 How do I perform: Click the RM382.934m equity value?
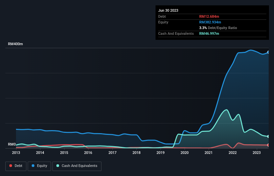coord(210,22)
